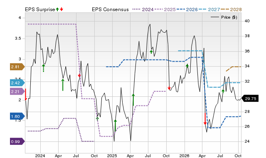Click the red surprise arrow after Apr 2026
This screenshot has height=158, width=266.
point(205,119)
